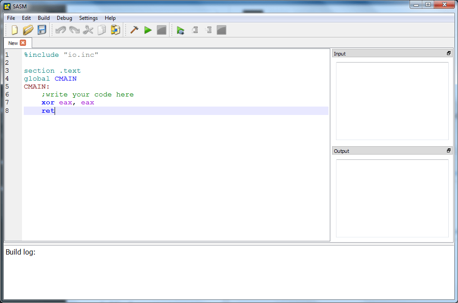Click the 'global CMAIN' code line
The image size is (458, 303).
click(x=50, y=78)
